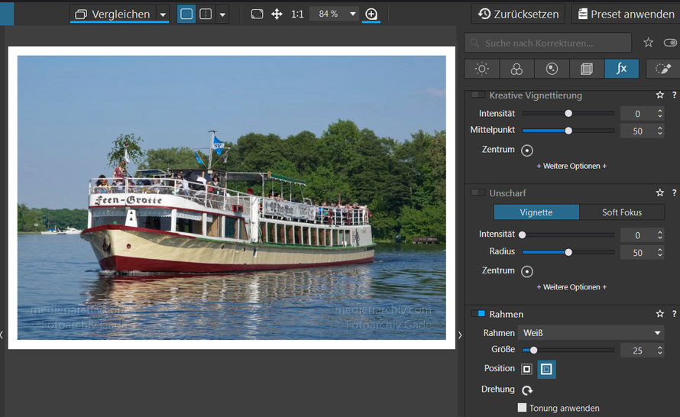The height and width of the screenshot is (417, 680).
Task: Select the move/pan hand tool
Action: 277,15
